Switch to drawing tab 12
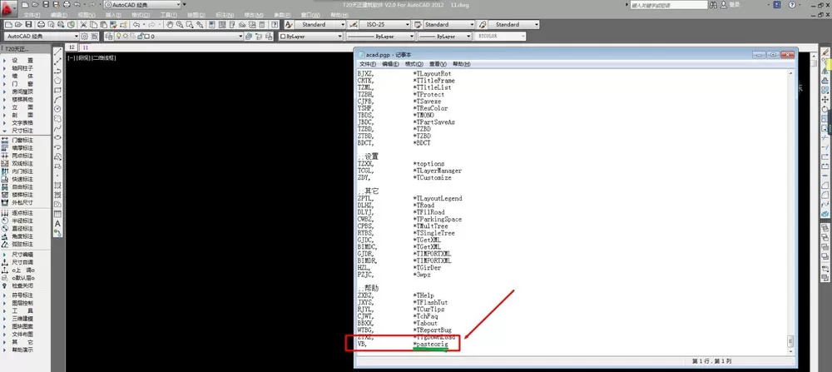The image size is (832, 372). coord(72,47)
